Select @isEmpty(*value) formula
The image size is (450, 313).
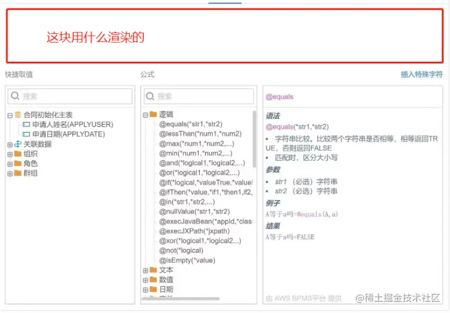coord(187,260)
